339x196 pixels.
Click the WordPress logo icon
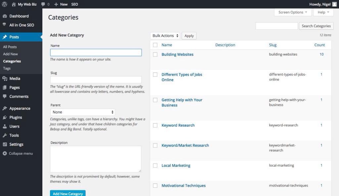click(x=5, y=4)
